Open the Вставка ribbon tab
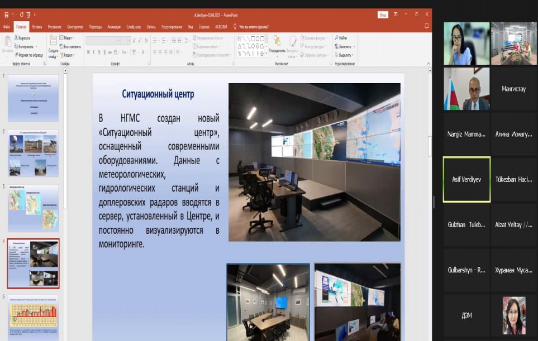 [x=37, y=27]
